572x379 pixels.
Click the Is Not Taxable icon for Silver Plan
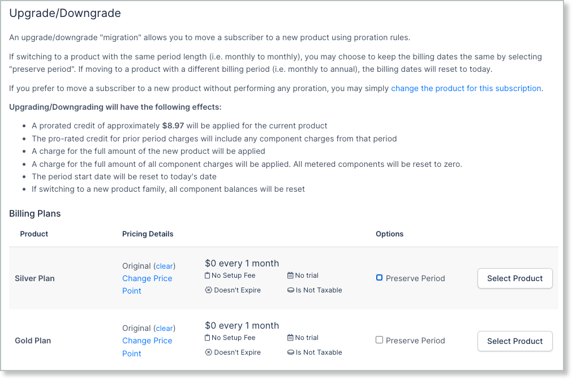click(x=290, y=290)
